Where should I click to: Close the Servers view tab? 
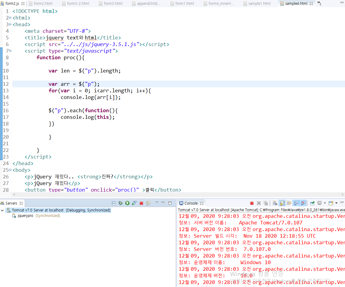click(21, 203)
